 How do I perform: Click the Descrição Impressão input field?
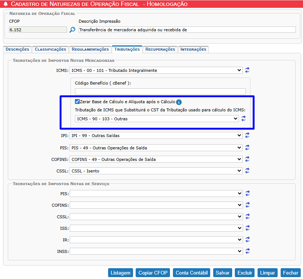tap(187, 30)
